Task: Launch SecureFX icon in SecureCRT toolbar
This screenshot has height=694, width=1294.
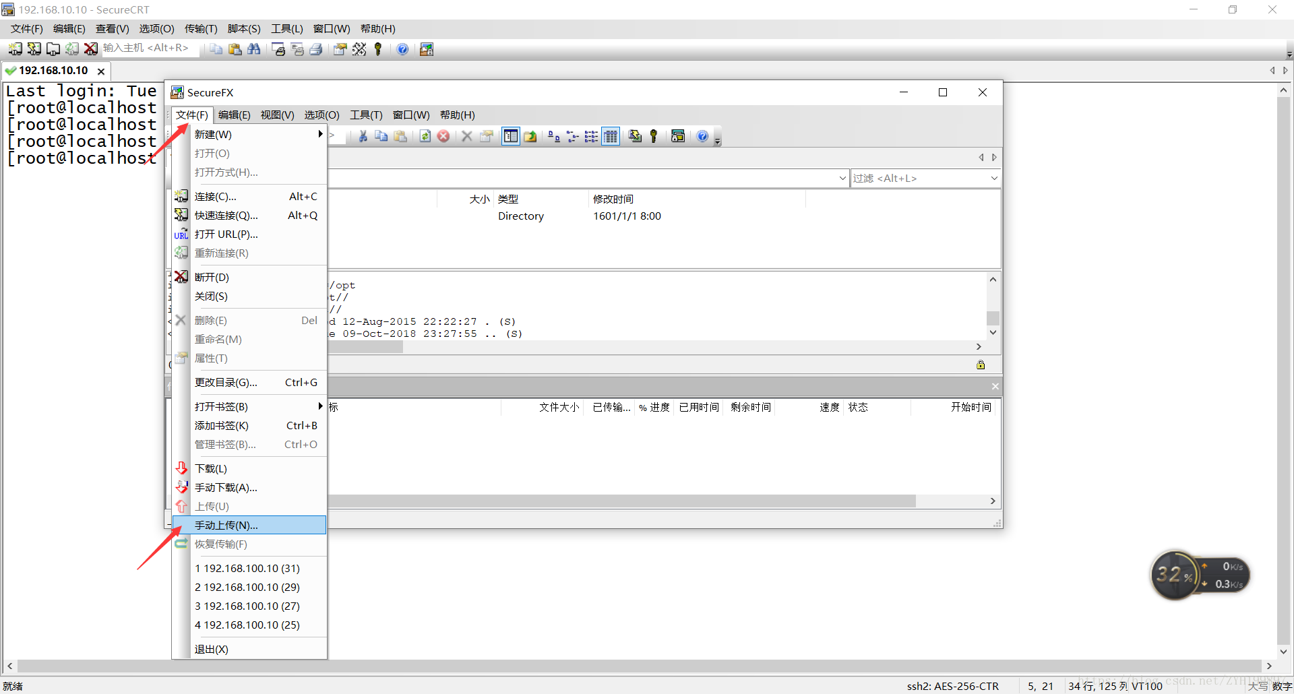Action: click(x=427, y=49)
